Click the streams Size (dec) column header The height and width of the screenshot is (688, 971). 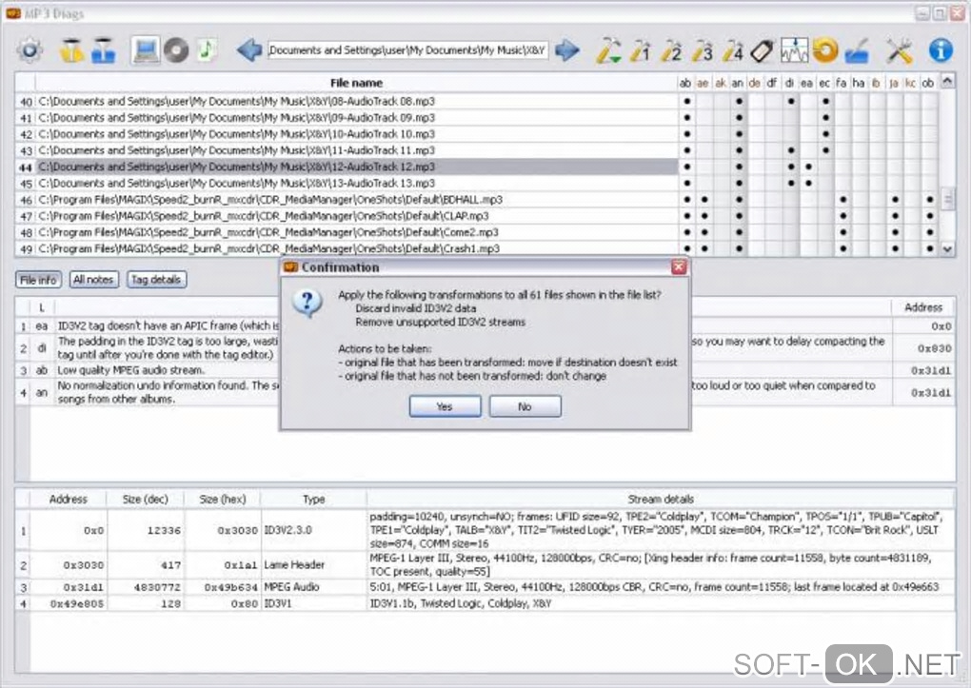coord(145,500)
